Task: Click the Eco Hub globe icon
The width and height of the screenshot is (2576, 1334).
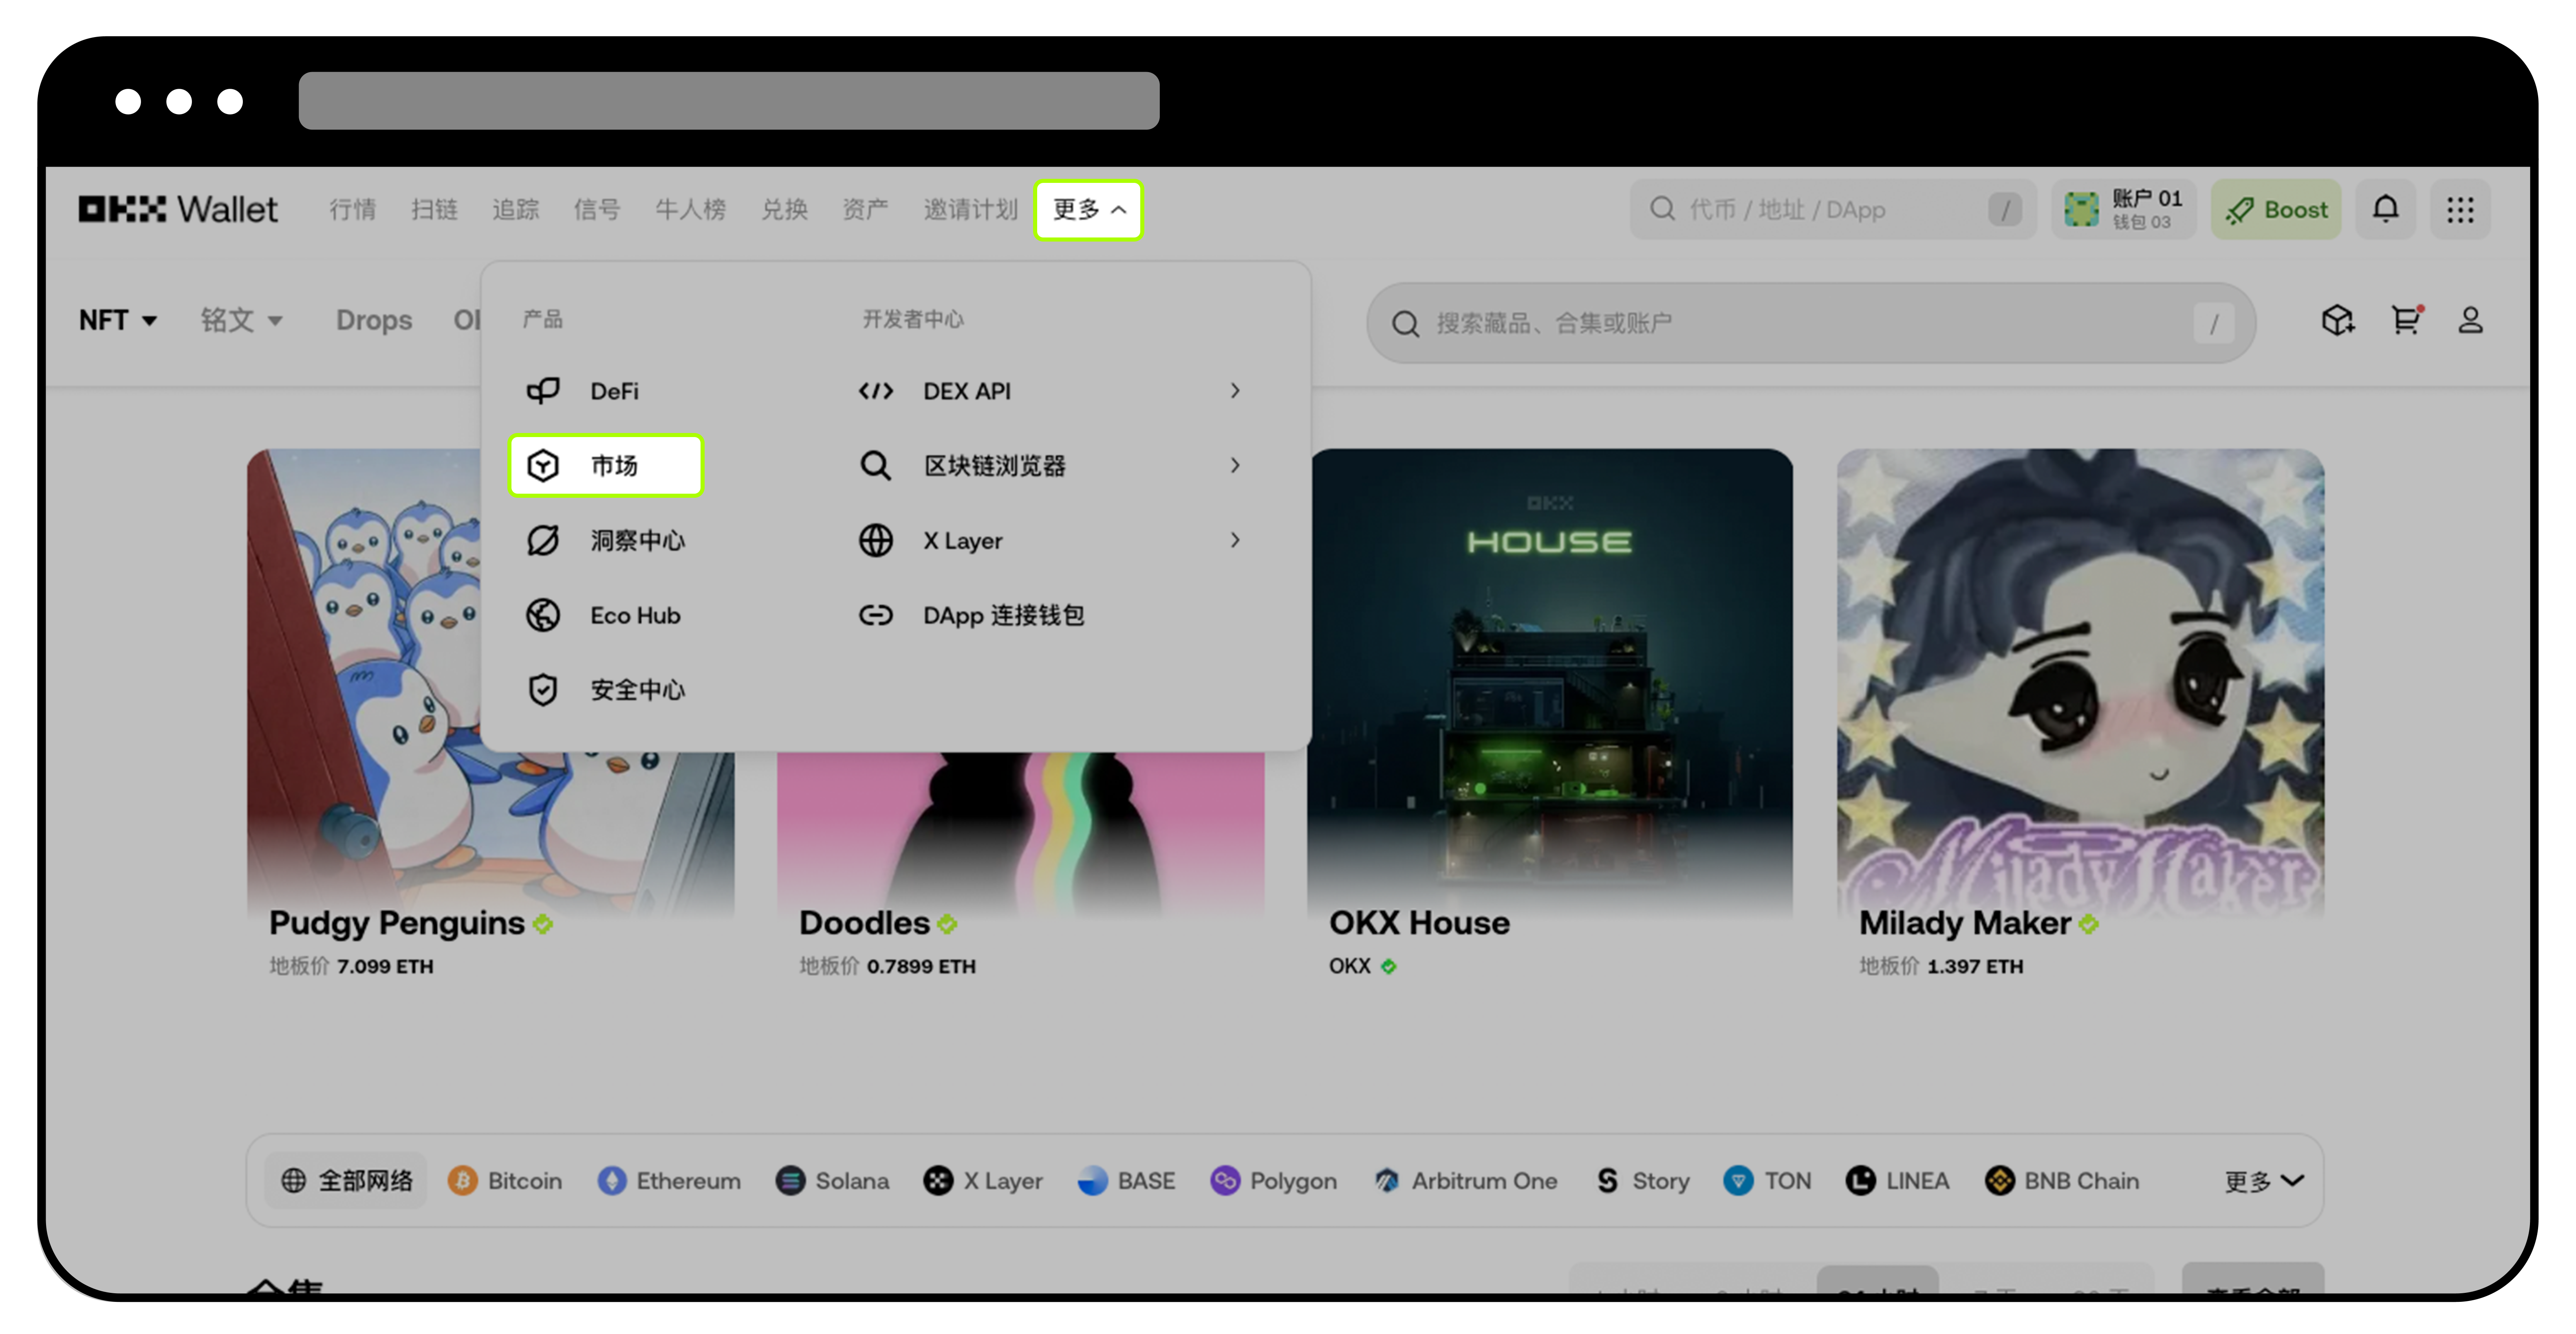Action: pyautogui.click(x=543, y=615)
